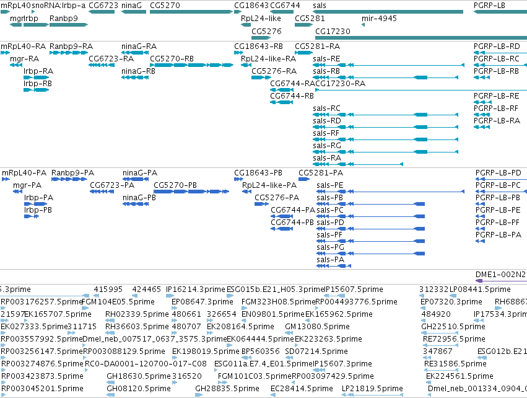Click the Ranbp9-RA transcript label
This screenshot has height=398, width=527.
click(71, 46)
